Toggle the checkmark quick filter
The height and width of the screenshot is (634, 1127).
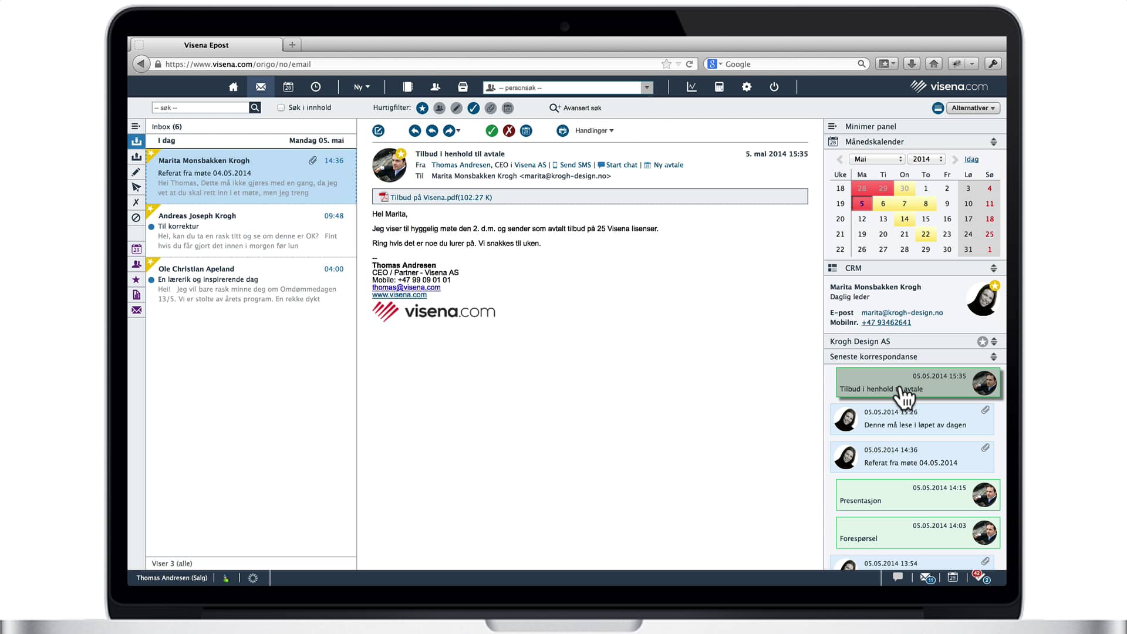pyautogui.click(x=474, y=108)
